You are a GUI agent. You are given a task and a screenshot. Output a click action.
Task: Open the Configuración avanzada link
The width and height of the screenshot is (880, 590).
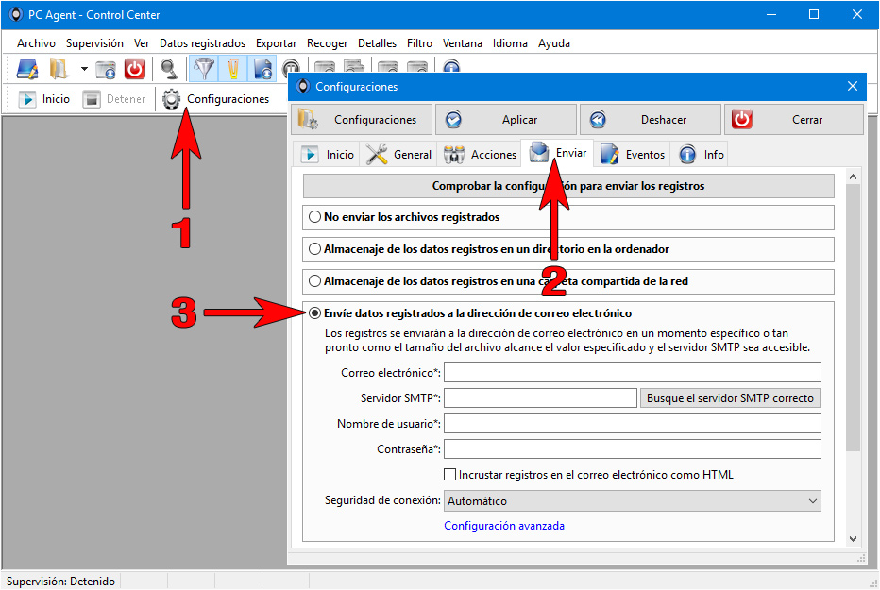click(504, 526)
